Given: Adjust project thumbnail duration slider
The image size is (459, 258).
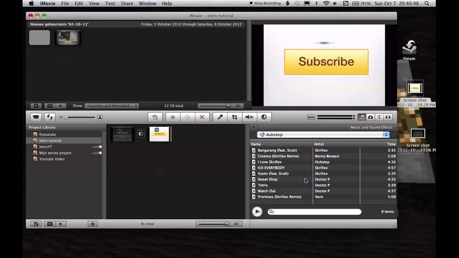Looking at the screenshot, I should pyautogui.click(x=213, y=224).
